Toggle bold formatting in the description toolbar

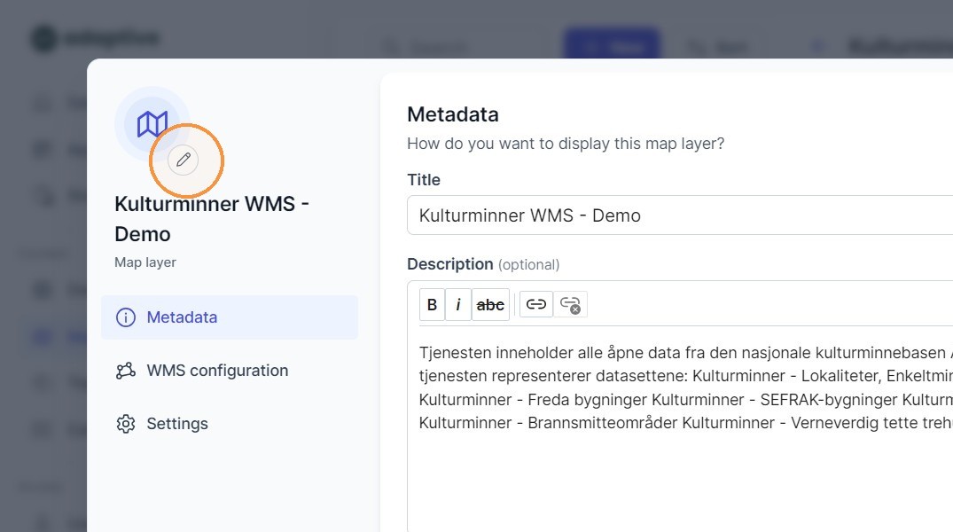tap(432, 305)
